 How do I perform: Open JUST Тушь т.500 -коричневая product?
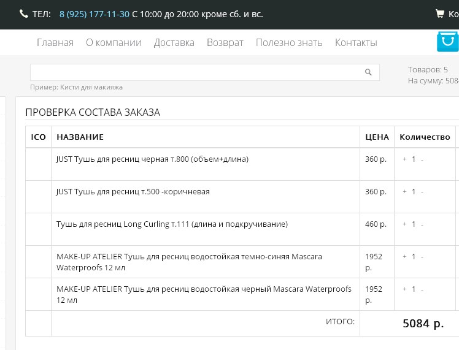coord(133,191)
